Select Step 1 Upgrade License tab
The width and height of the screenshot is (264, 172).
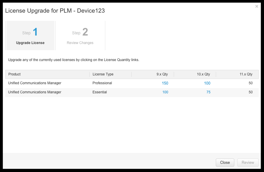(x=30, y=36)
